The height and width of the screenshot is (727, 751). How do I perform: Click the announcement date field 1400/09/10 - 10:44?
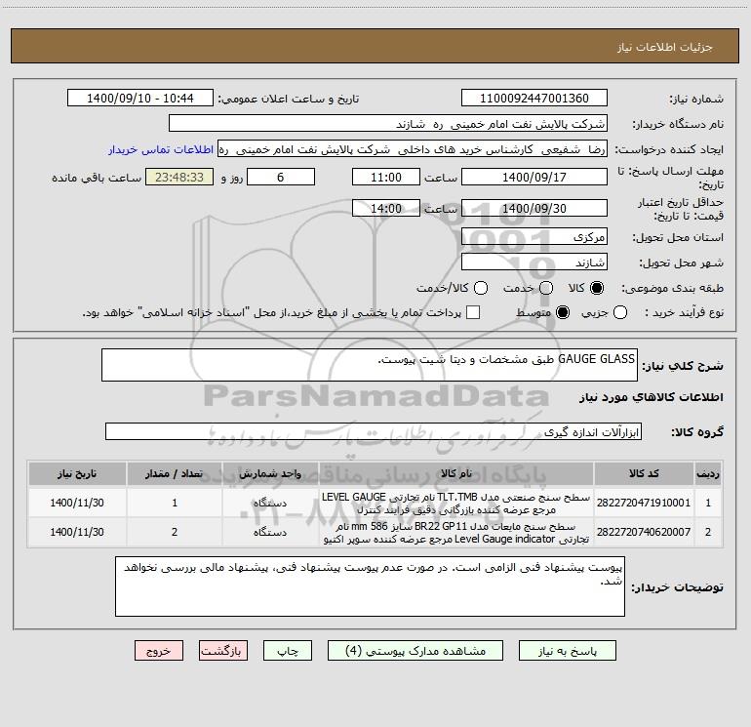coord(139,99)
